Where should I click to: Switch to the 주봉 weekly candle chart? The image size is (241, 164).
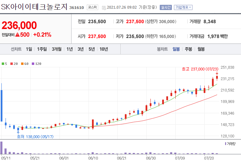pyautogui.click(x=188, y=49)
